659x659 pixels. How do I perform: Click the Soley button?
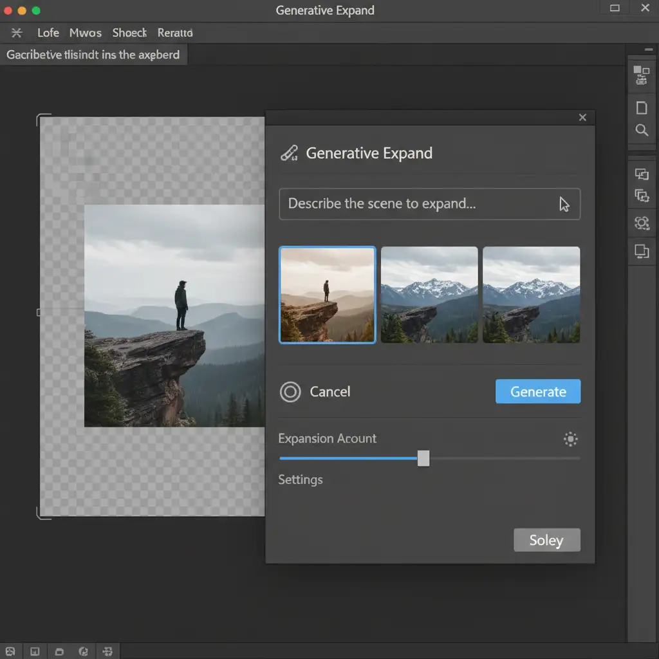pos(546,541)
